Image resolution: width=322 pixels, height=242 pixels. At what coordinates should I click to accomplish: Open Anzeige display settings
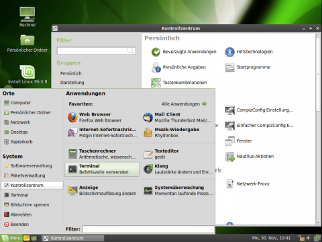pyautogui.click(x=102, y=190)
